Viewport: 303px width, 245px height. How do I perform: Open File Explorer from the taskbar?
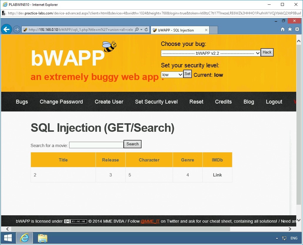click(x=43, y=238)
